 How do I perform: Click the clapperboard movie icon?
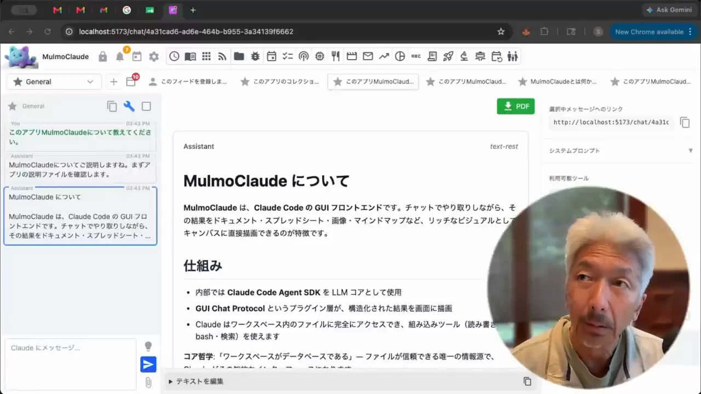click(352, 56)
